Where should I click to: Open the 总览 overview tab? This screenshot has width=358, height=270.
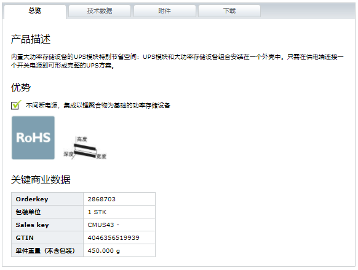[35, 11]
